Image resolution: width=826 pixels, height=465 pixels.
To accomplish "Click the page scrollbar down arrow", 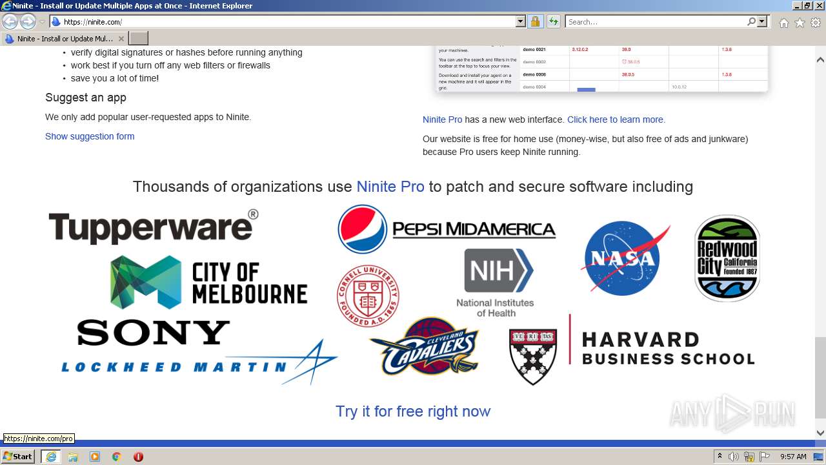I will (x=820, y=433).
